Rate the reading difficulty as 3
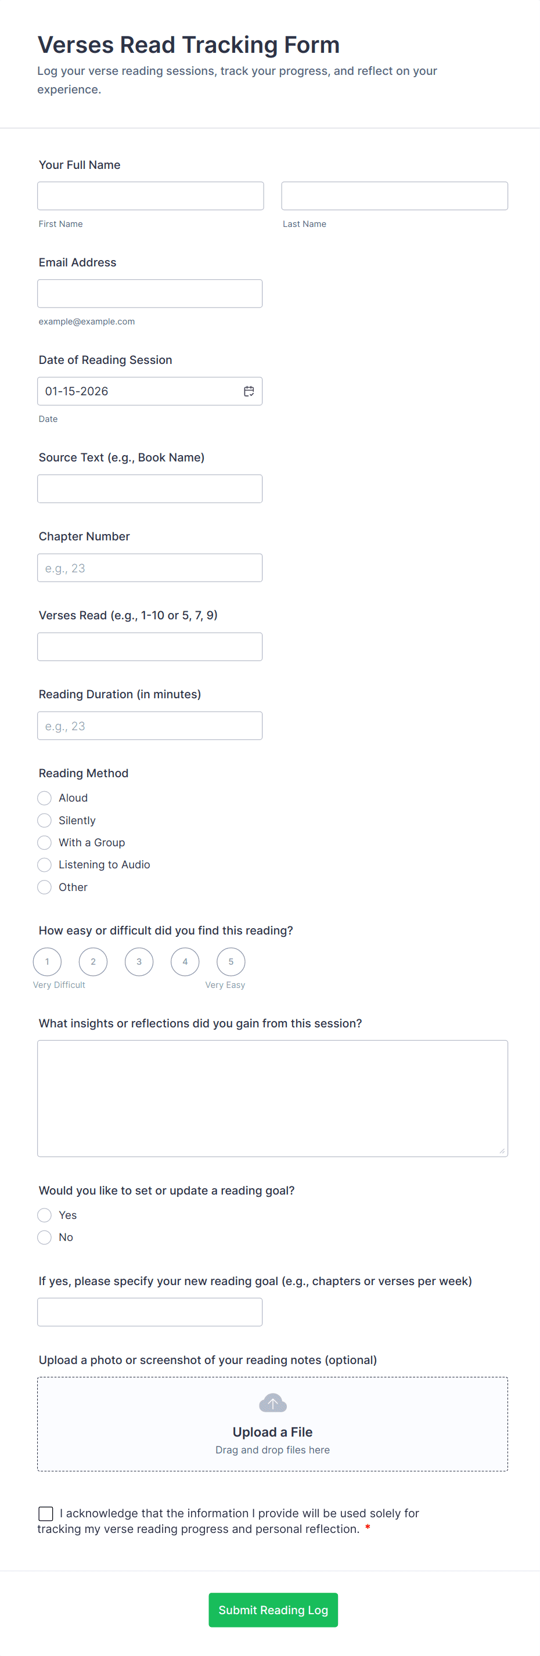Viewport: 540px width, 1656px height. pos(139,962)
